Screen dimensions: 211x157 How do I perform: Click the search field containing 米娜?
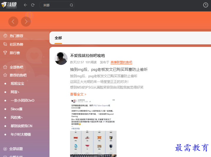[x=57, y=5]
